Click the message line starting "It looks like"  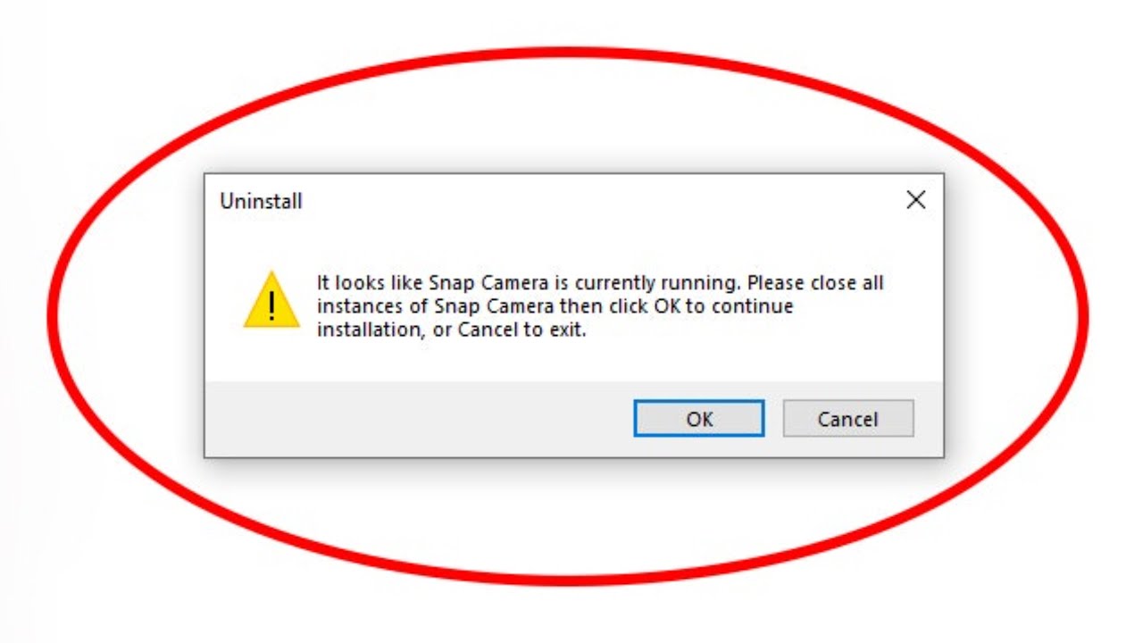(x=599, y=284)
